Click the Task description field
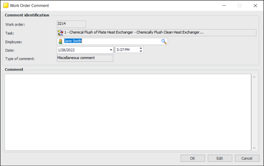This screenshot has width=264, height=166. [x=157, y=33]
